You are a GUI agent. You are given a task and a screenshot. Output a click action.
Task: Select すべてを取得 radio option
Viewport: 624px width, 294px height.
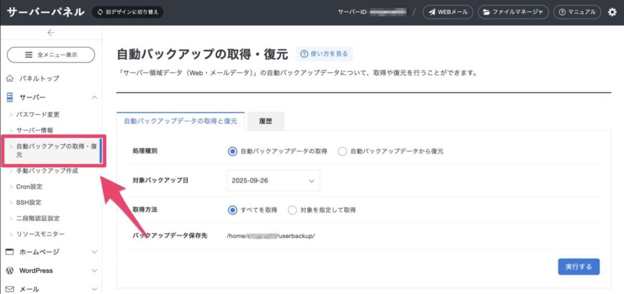click(x=232, y=210)
